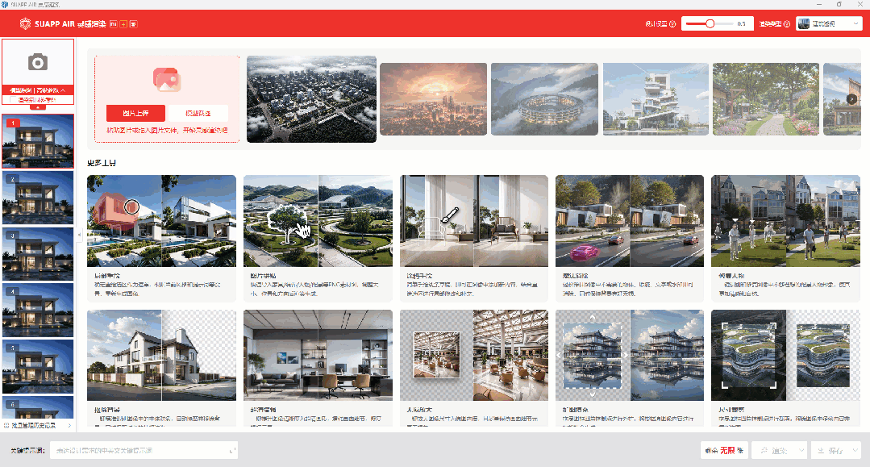The width and height of the screenshot is (870, 467).
Task: Select the red image upload tab
Action: [135, 113]
